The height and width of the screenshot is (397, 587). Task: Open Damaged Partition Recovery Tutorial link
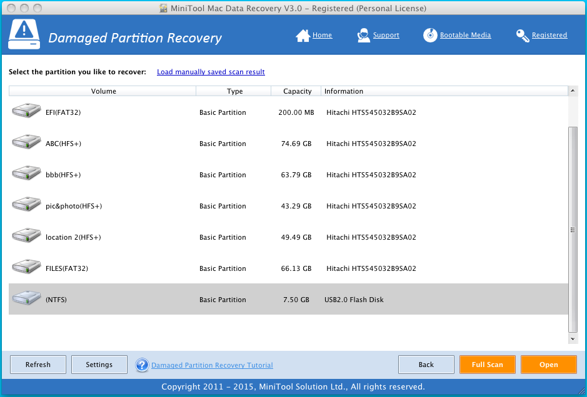tap(212, 365)
